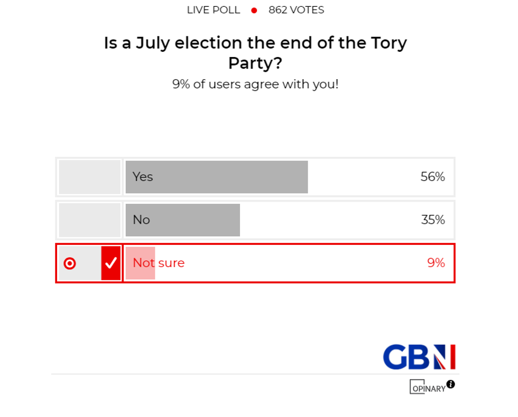The width and height of the screenshot is (518, 417).
Task: Click the July election poll question heading
Action: coord(255,53)
